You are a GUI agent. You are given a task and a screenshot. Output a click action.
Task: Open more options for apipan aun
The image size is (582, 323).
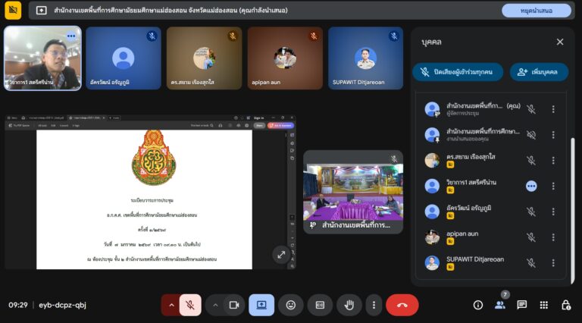click(x=553, y=237)
